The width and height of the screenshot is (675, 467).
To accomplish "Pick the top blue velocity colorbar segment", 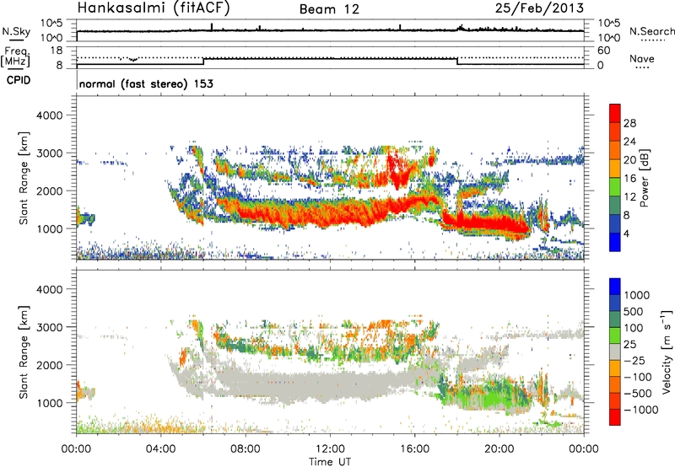I will pyautogui.click(x=615, y=287).
